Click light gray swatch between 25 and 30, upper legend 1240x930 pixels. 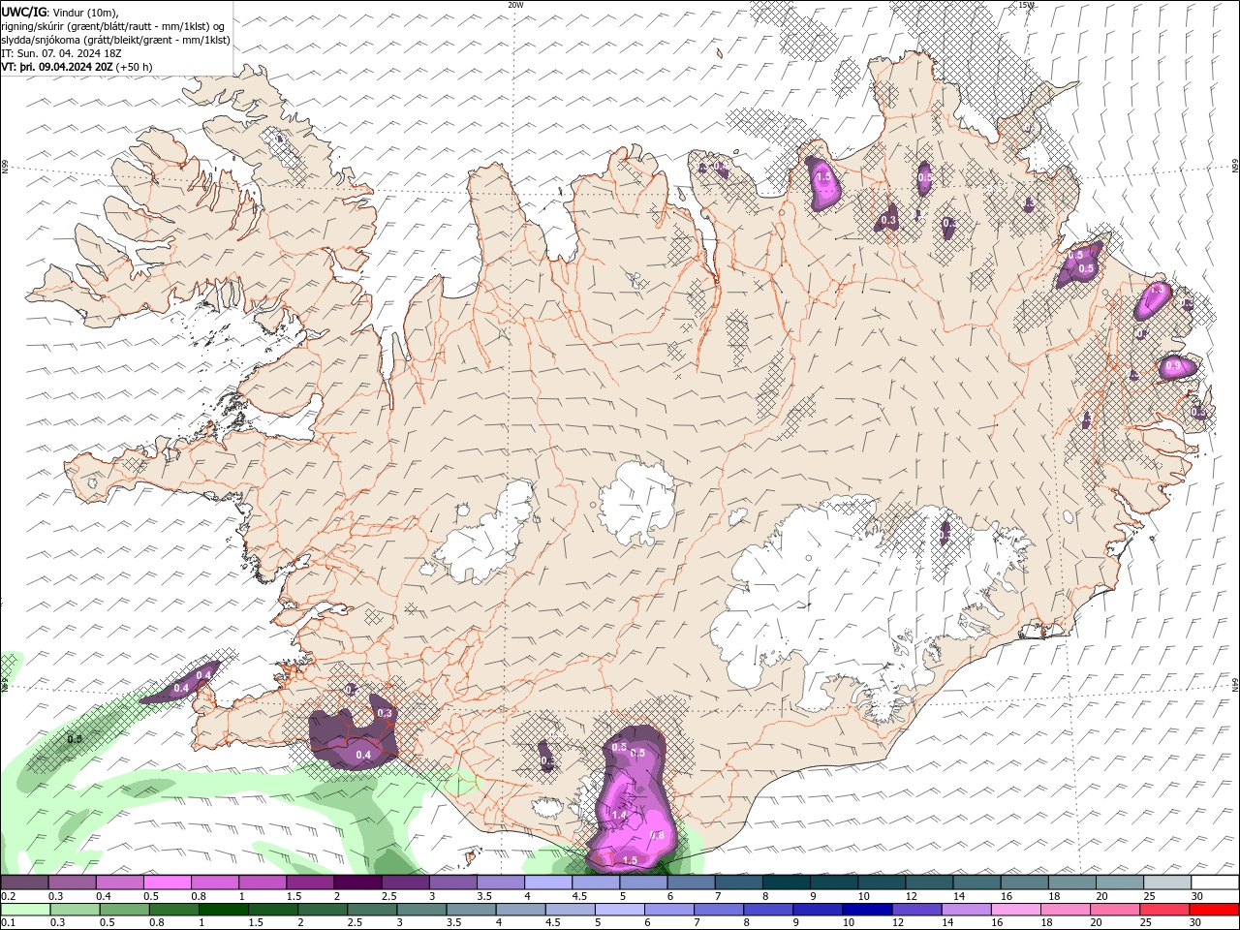[x=1166, y=883]
